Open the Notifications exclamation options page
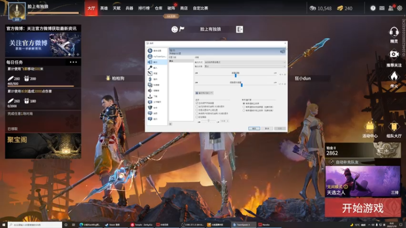Image resolution: width=406 pixels, height=228 pixels. coord(156,119)
